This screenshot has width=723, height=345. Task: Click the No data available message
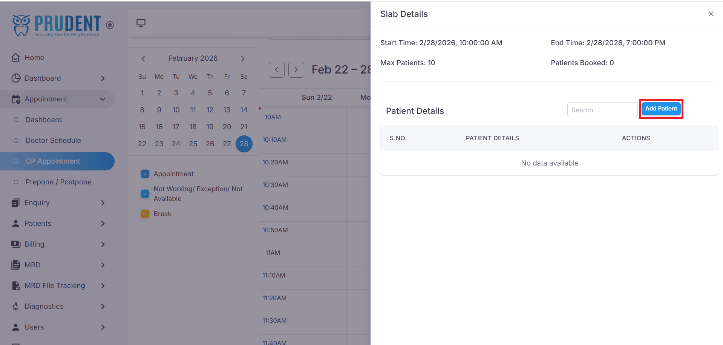coord(550,163)
